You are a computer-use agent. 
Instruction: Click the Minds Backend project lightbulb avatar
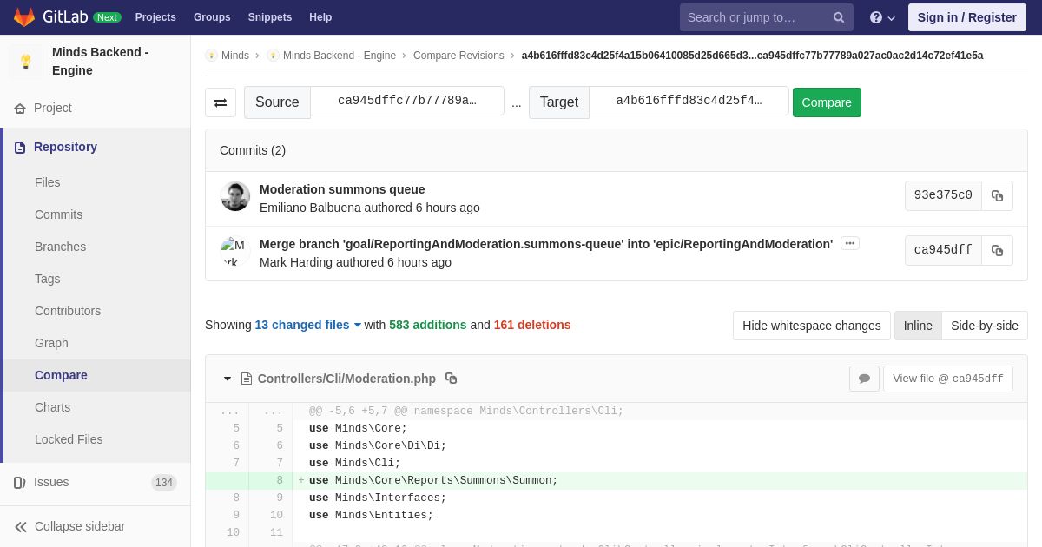pyautogui.click(x=26, y=62)
